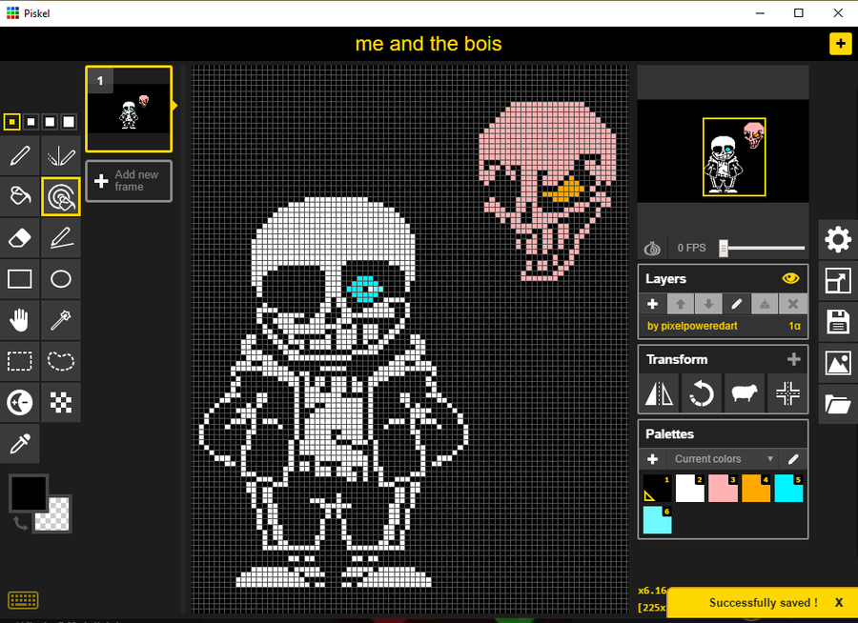858x623 pixels.
Task: Set pen size to four pixels
Action: 69,121
